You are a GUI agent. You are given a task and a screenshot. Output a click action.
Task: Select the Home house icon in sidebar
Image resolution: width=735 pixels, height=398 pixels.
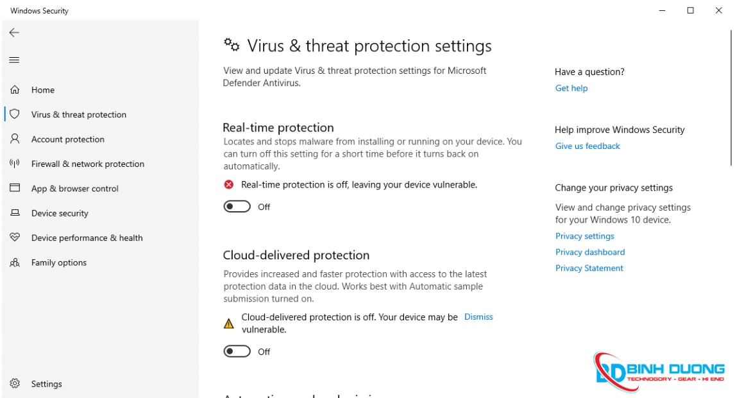(14, 90)
